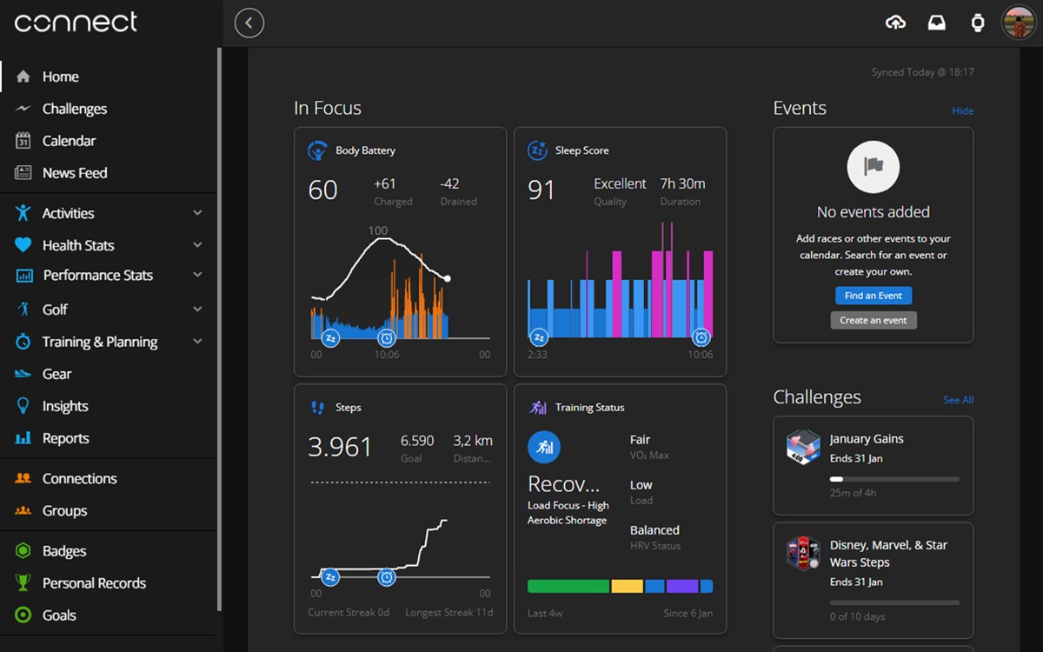The width and height of the screenshot is (1043, 652).
Task: Collapse the sidebar with the back arrow
Action: pyautogui.click(x=249, y=23)
